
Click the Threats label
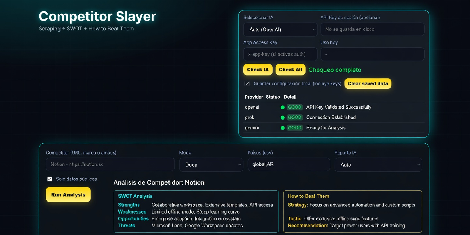tap(126, 226)
